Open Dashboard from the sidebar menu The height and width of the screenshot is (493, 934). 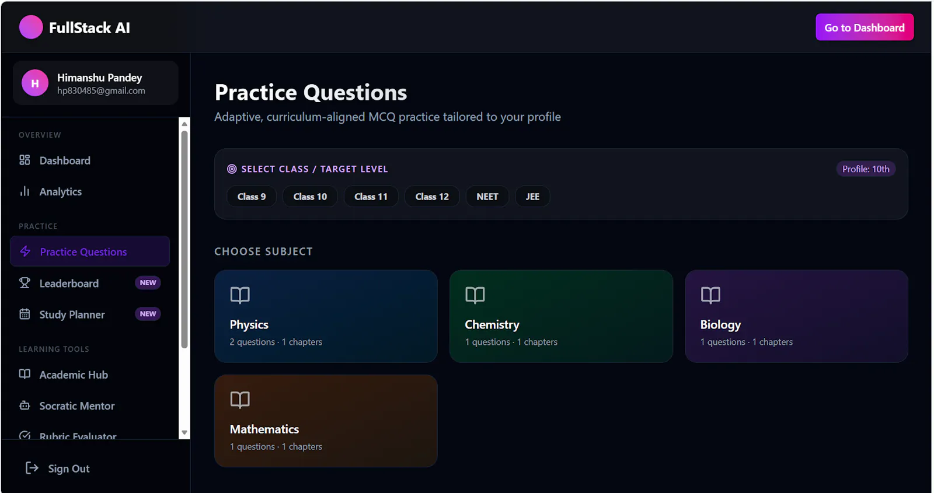point(90,160)
